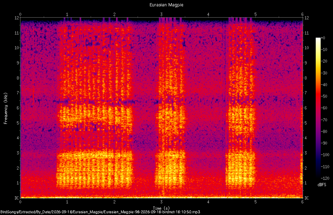Click the "3" kHz tick on the left frequency axis
This screenshot has height=215, width=333.
18,153
